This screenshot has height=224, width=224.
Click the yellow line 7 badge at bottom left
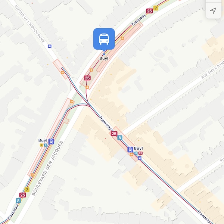tap(27, 190)
